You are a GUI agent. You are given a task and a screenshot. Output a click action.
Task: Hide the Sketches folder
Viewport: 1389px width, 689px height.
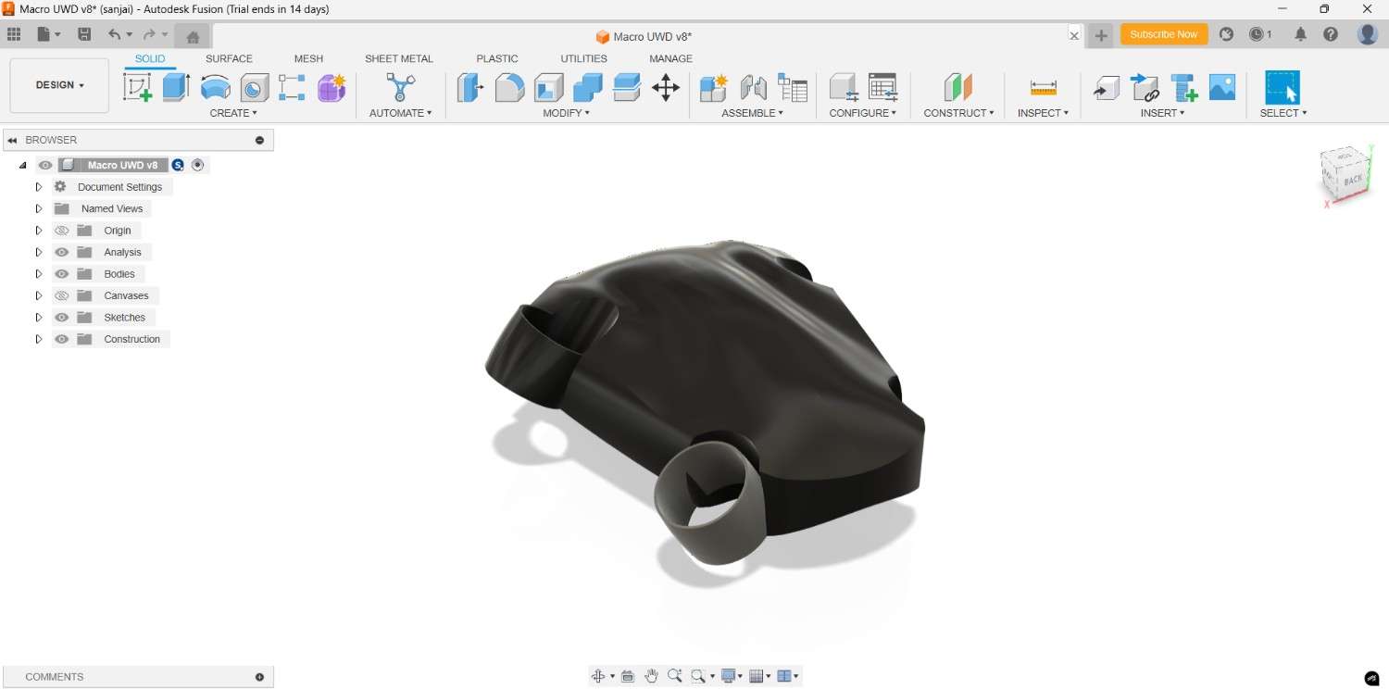pyautogui.click(x=62, y=318)
